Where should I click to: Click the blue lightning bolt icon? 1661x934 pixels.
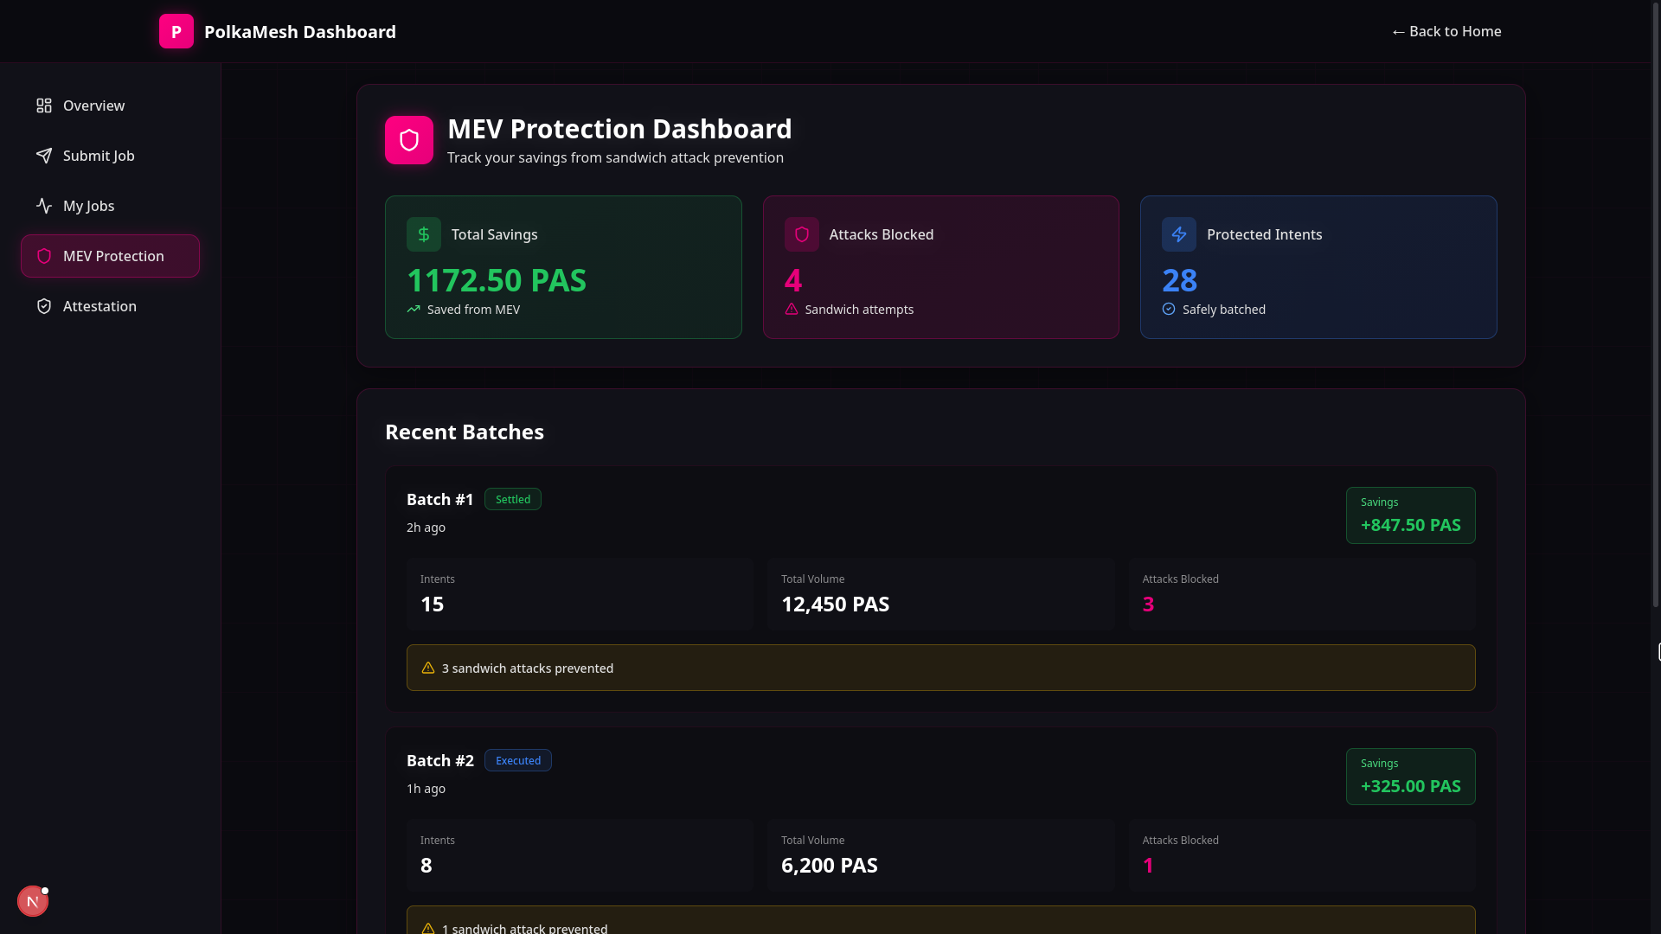coord(1178,234)
